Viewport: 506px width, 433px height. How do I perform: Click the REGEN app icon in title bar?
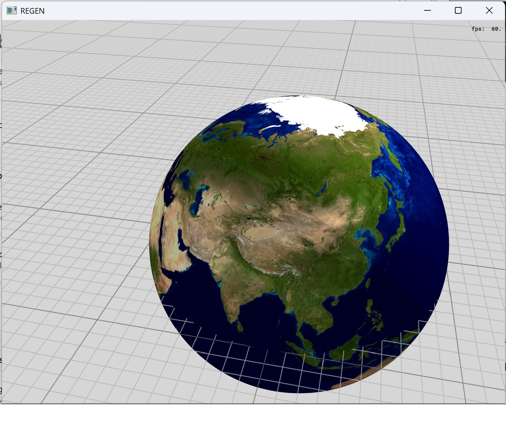pyautogui.click(x=11, y=11)
